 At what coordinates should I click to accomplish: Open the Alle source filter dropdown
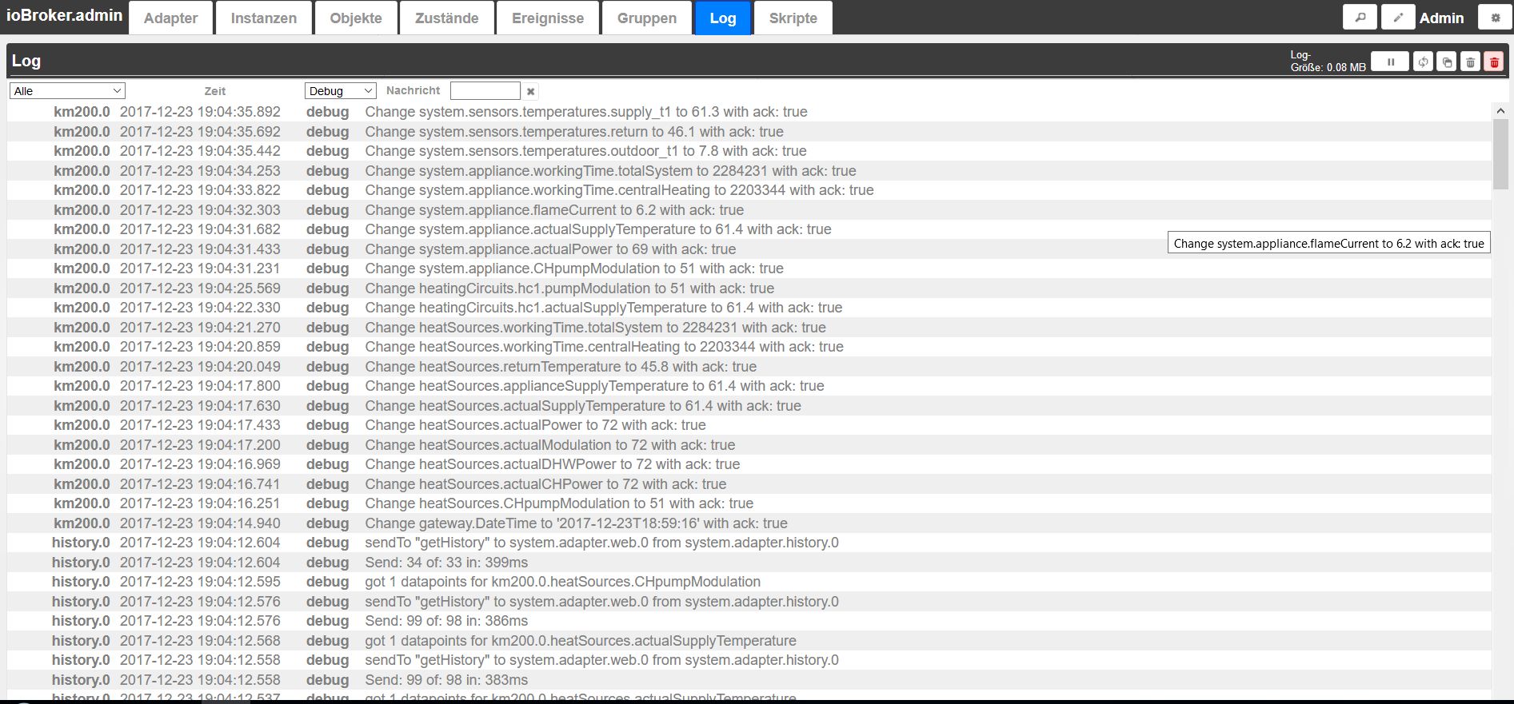(x=67, y=91)
